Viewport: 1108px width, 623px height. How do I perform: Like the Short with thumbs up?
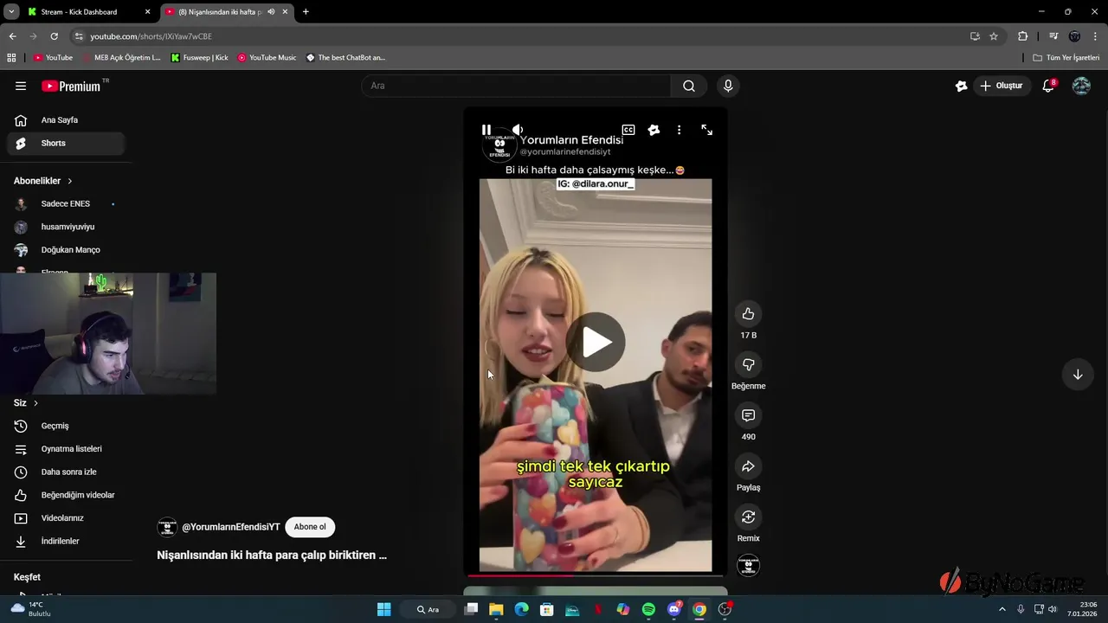click(x=749, y=314)
